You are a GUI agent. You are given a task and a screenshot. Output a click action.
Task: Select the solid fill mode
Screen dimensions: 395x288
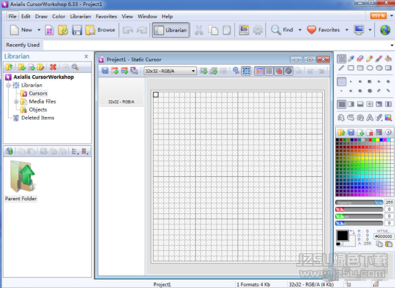coord(342,104)
